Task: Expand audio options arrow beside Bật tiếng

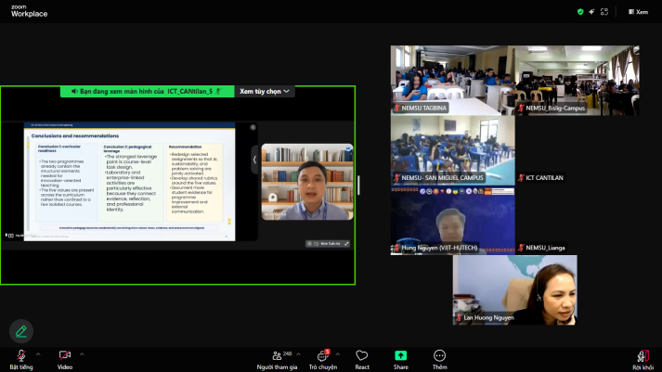Action: click(38, 354)
